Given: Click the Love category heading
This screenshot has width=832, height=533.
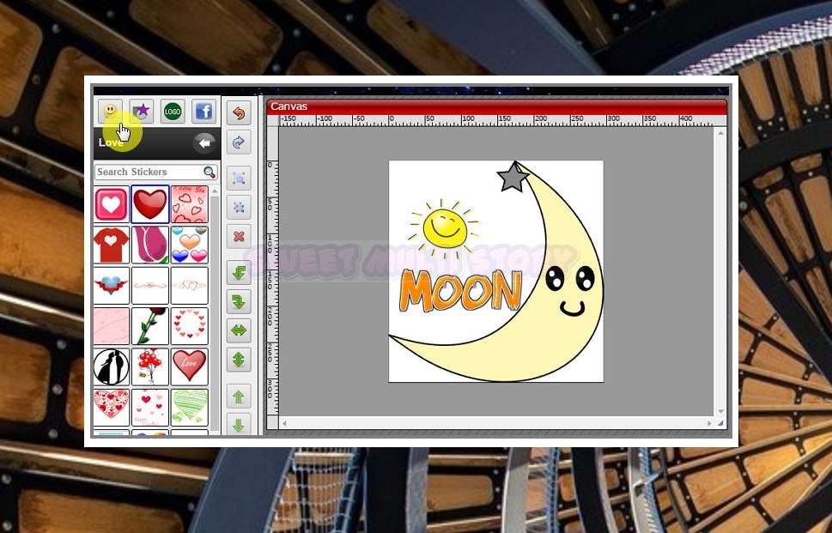Looking at the screenshot, I should click(x=111, y=142).
